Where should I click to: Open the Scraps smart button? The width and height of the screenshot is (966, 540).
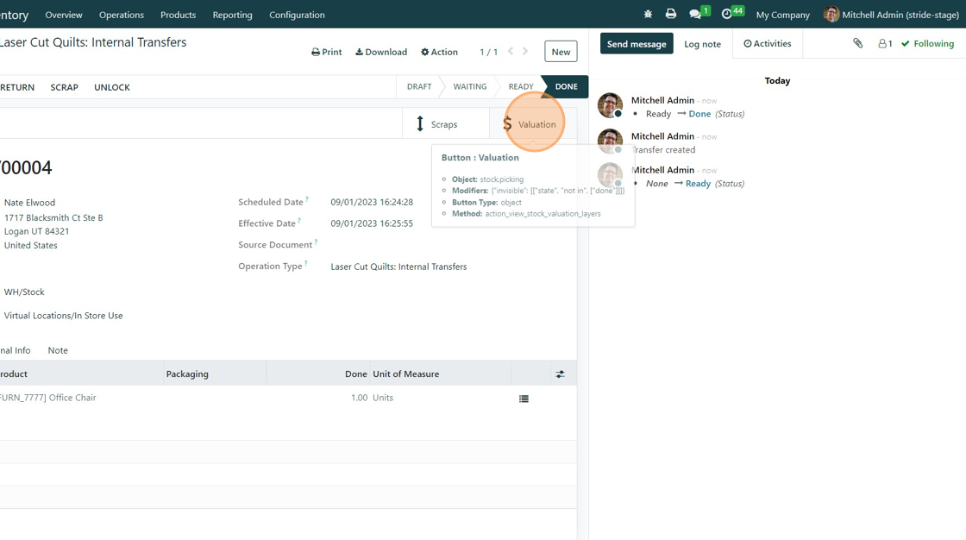click(445, 124)
